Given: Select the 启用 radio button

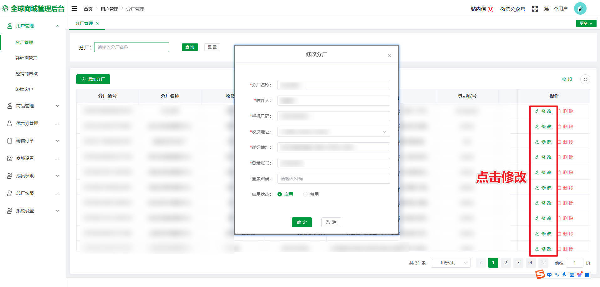Looking at the screenshot, I should (280, 194).
